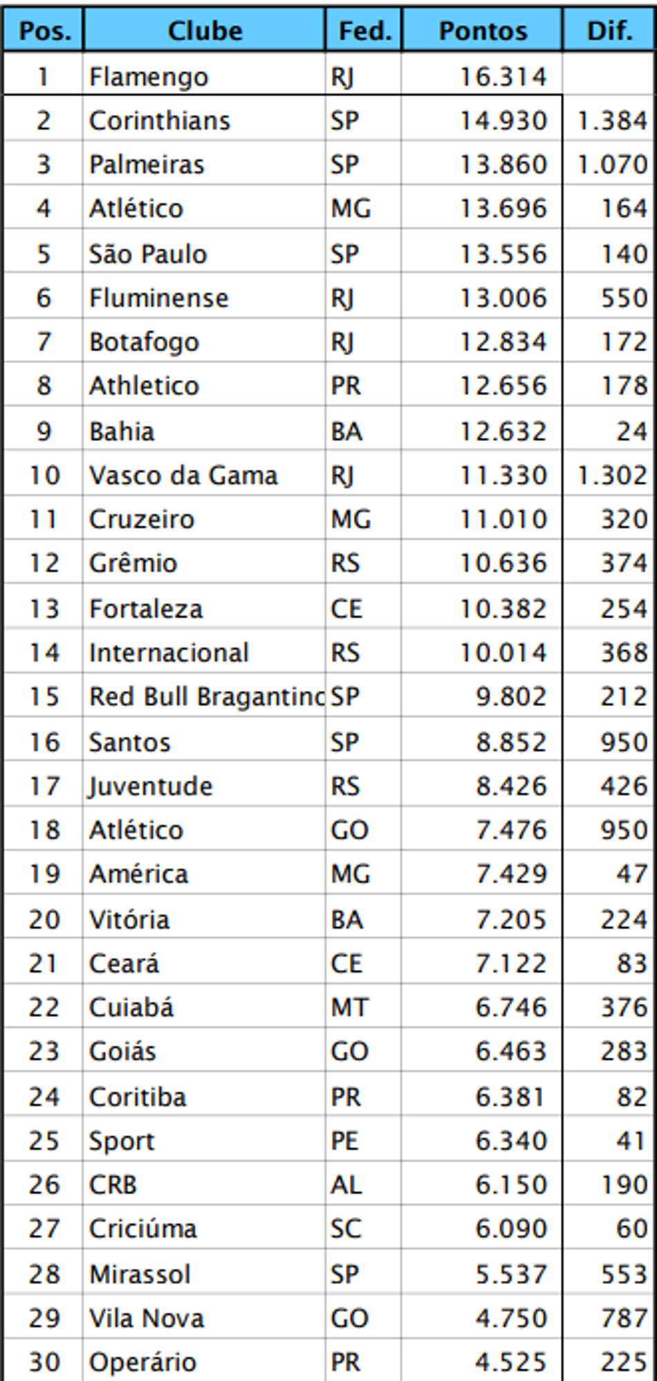Viewport: 657px width, 1381px height.
Task: Click the Red Bull Bragantino cell
Action: coord(204,696)
